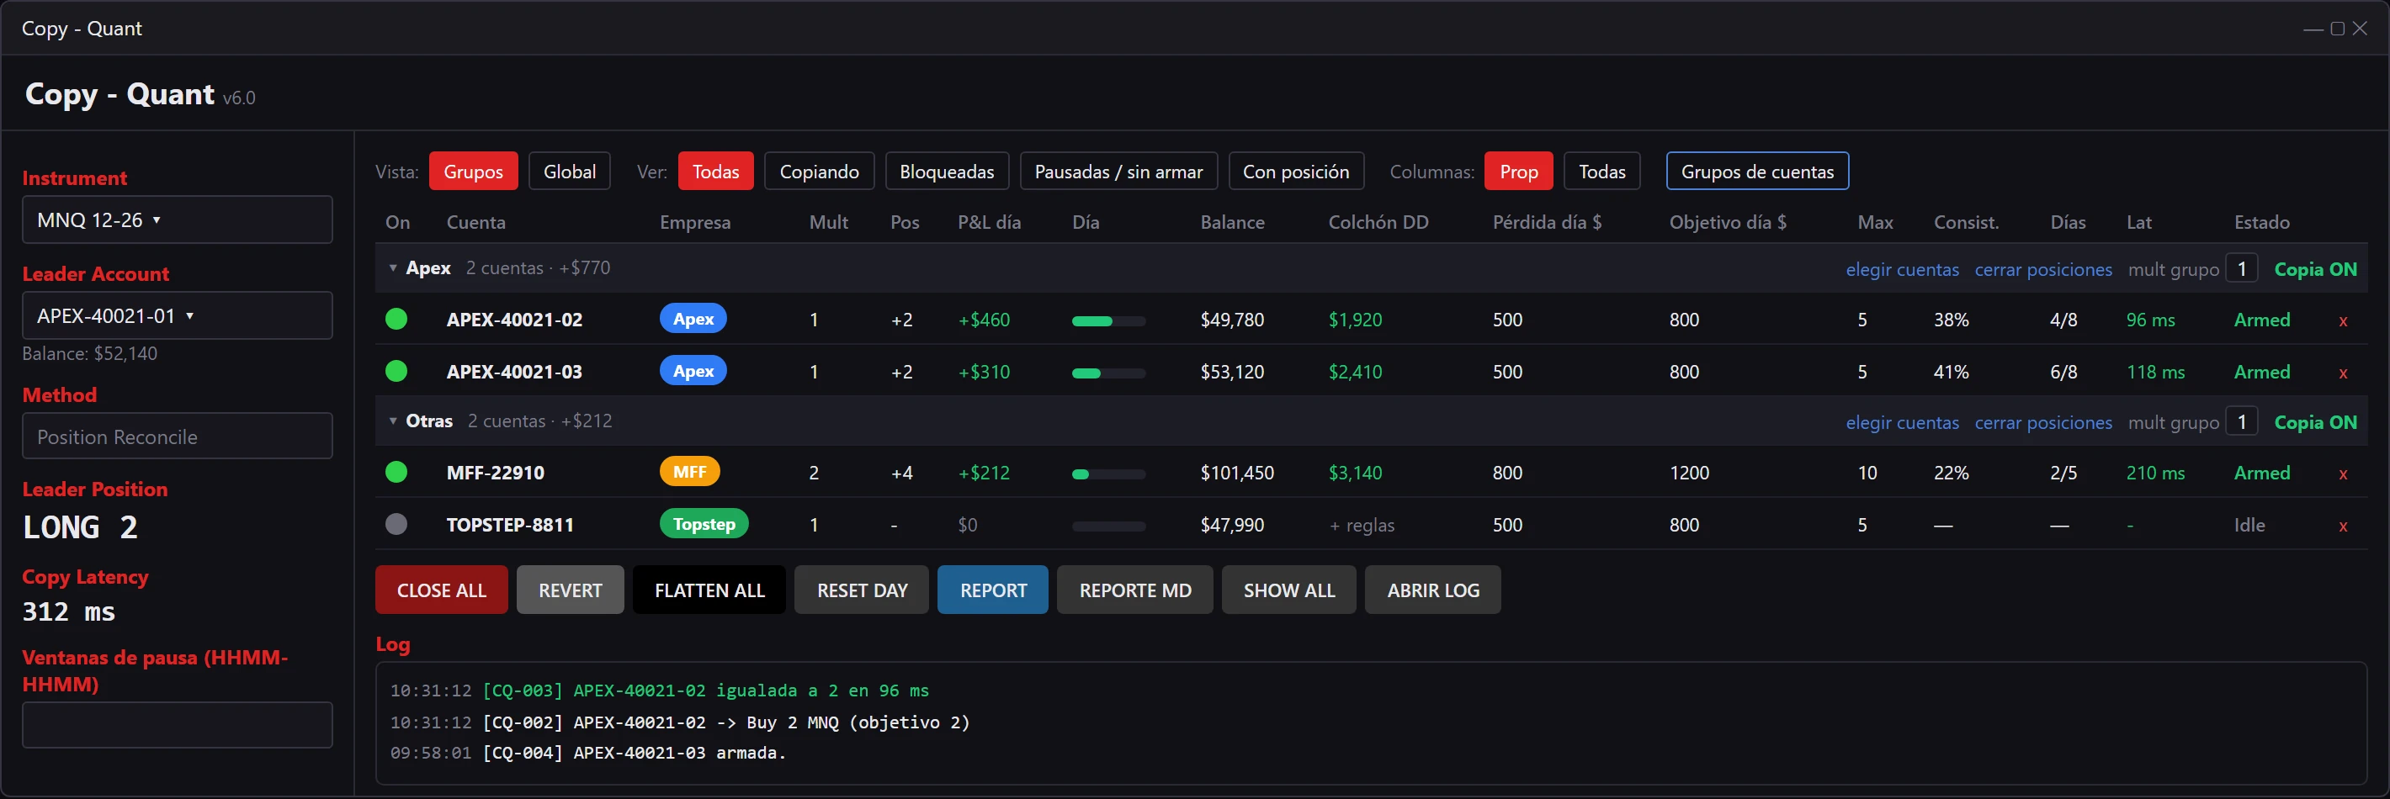Filter accounts by Copiando
The height and width of the screenshot is (799, 2390).
click(x=819, y=171)
